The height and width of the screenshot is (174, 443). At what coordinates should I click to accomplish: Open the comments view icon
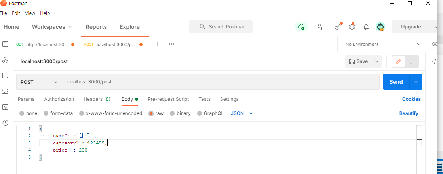(412, 61)
